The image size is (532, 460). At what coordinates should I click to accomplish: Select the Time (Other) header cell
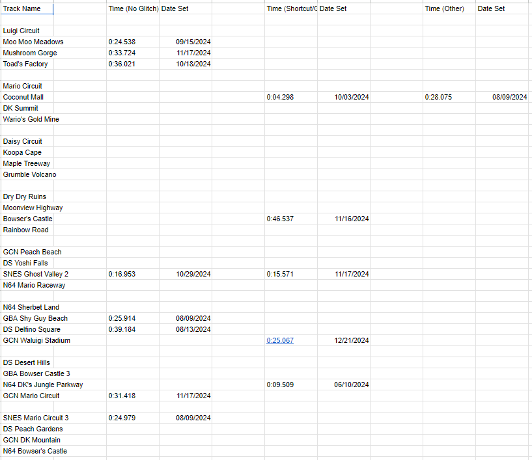[x=449, y=9]
